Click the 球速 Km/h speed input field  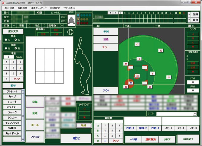coord(9,57)
